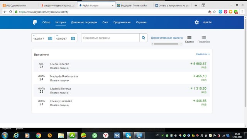Reload the page with the refresh icon

[x=10, y=12]
